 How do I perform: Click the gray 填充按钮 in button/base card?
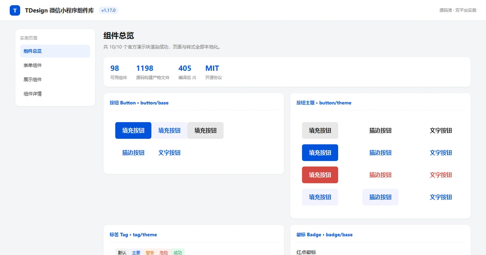pyautogui.click(x=205, y=130)
